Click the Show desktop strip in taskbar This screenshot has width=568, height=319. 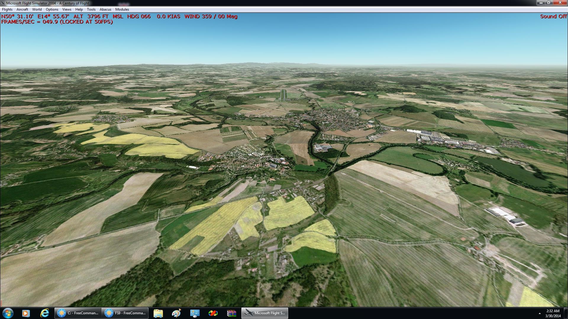click(x=566, y=313)
